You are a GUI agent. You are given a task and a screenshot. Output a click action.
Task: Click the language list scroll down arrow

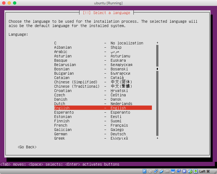[x=157, y=138]
